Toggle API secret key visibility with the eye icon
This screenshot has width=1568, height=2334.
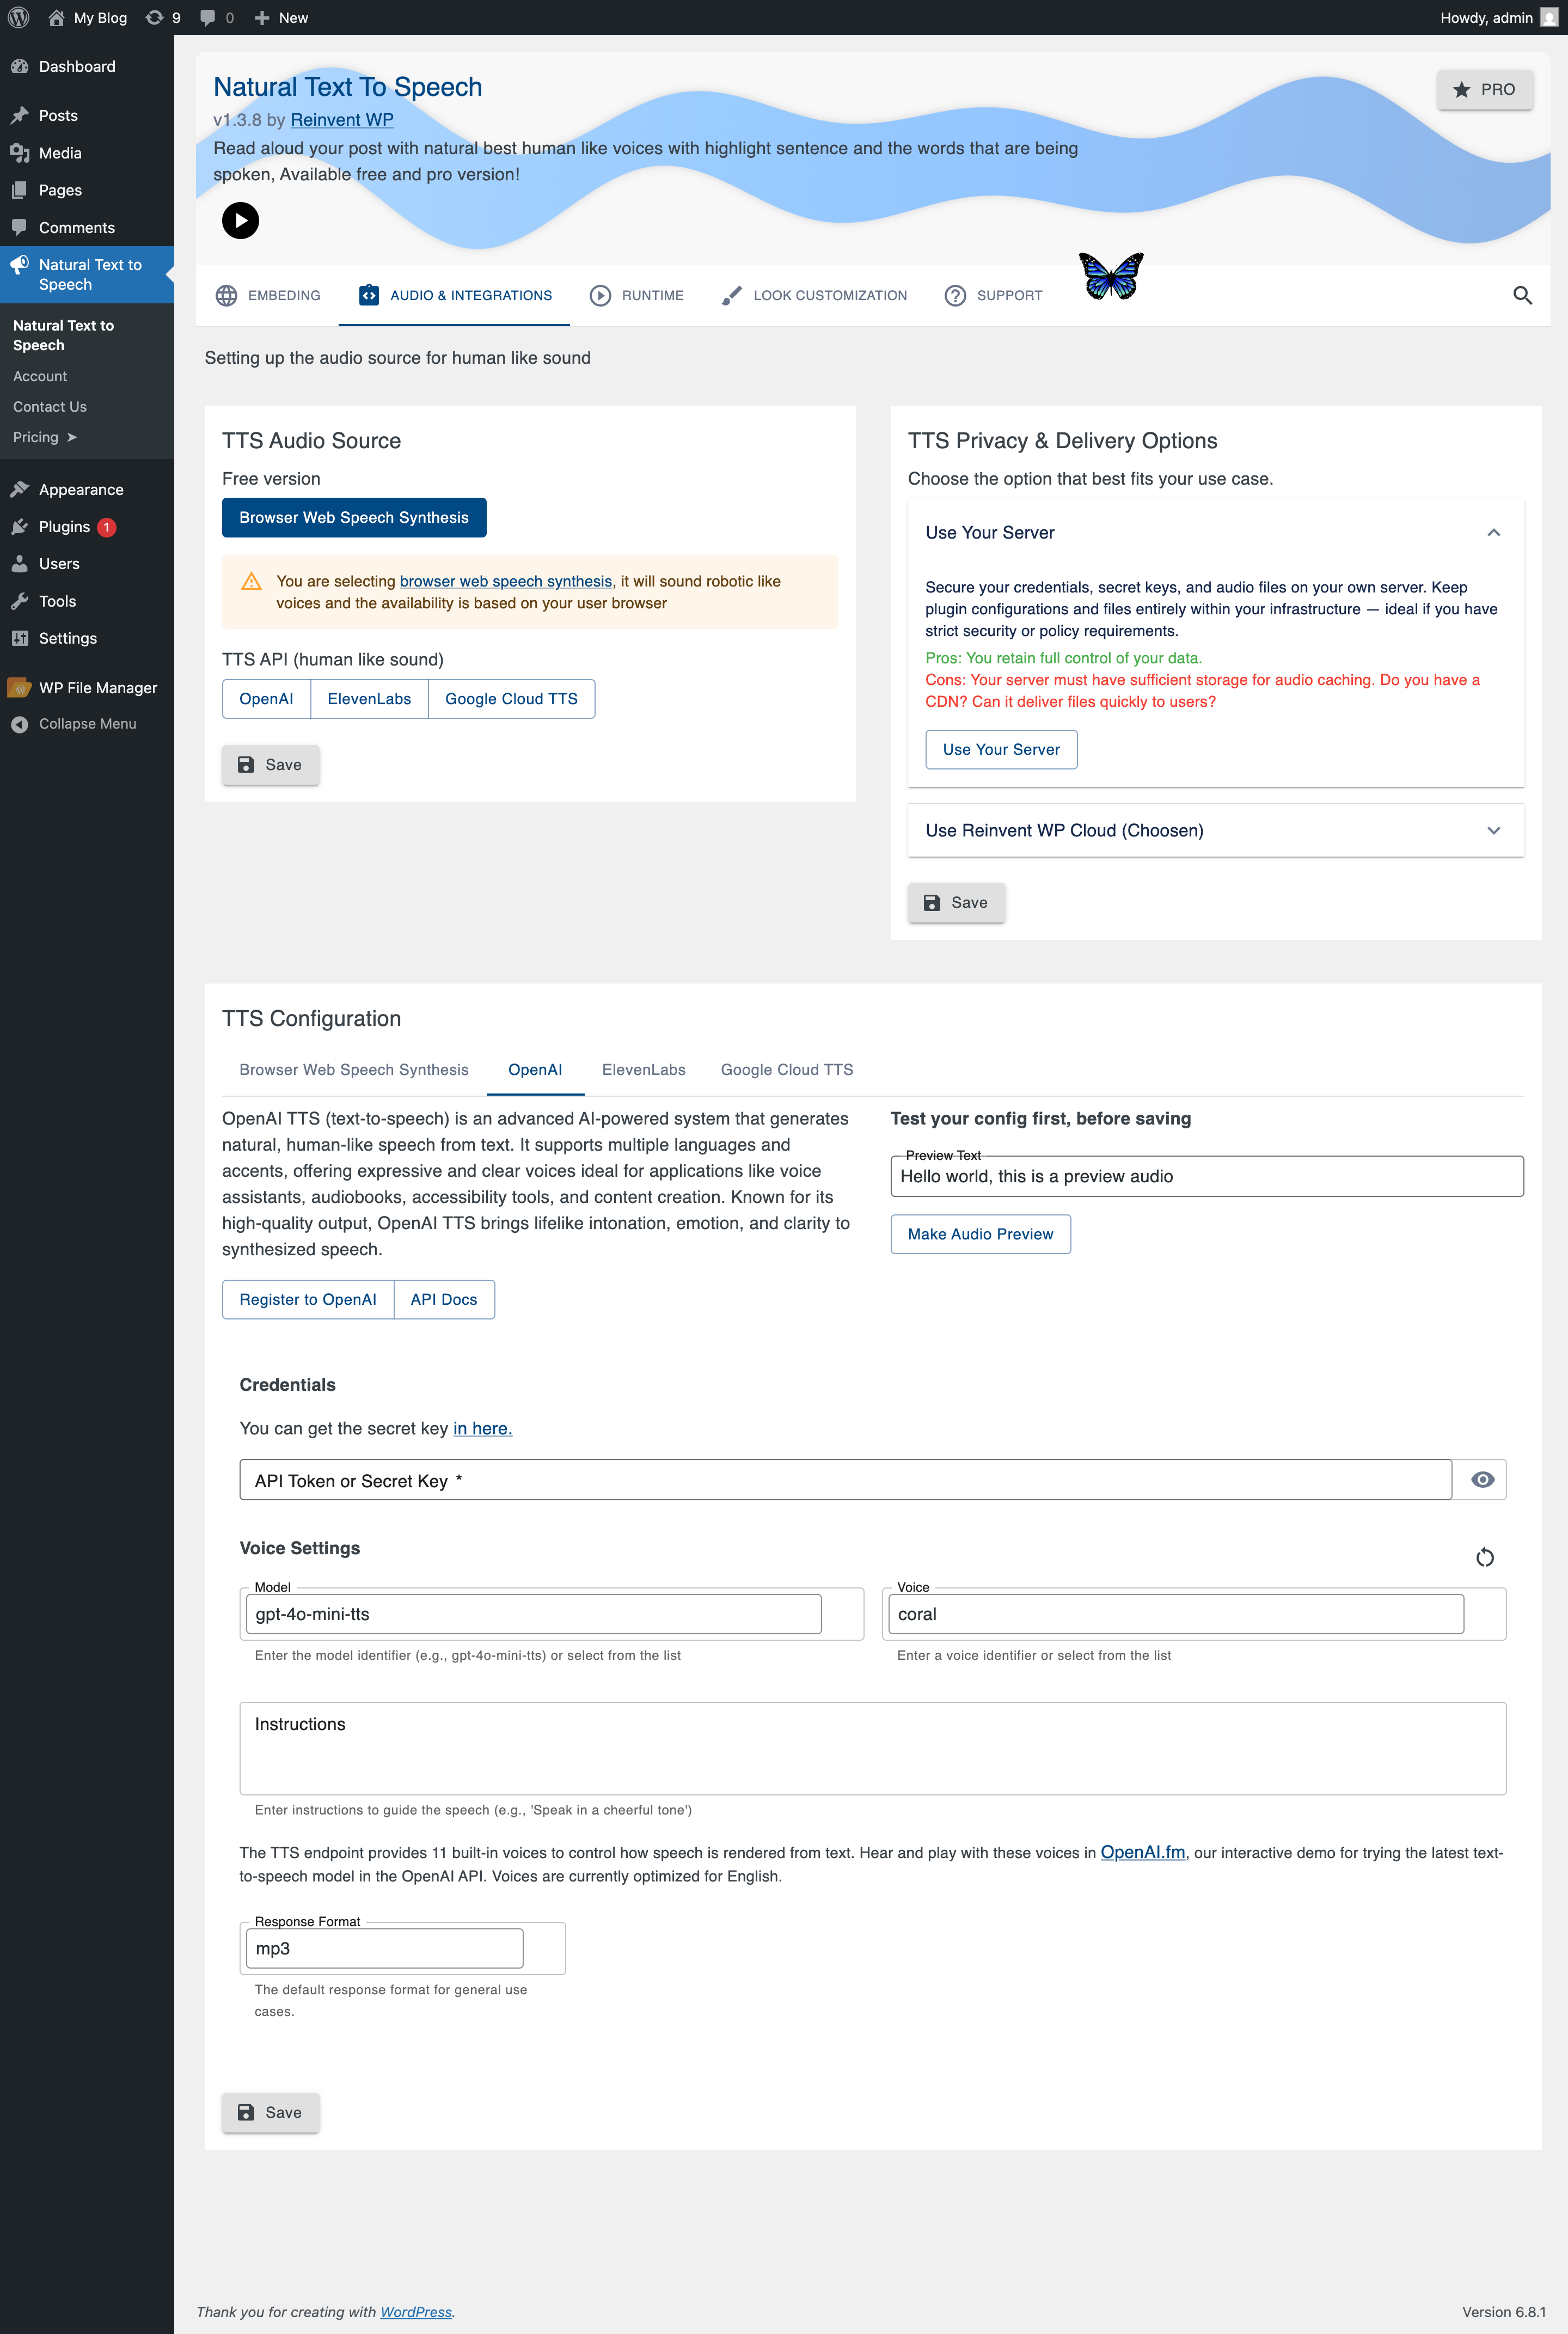click(x=1482, y=1480)
